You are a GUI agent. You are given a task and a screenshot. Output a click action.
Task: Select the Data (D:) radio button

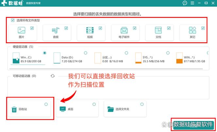click(86, 53)
